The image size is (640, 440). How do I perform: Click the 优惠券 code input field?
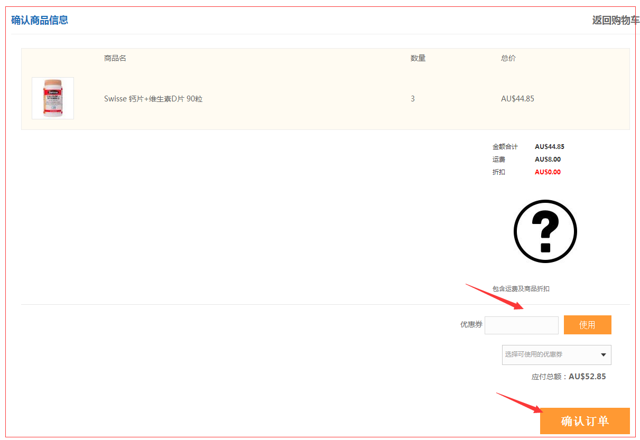(x=521, y=325)
